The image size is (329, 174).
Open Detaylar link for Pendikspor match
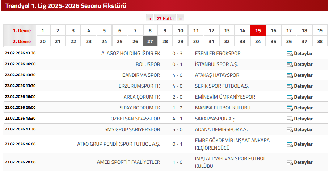click(303, 144)
